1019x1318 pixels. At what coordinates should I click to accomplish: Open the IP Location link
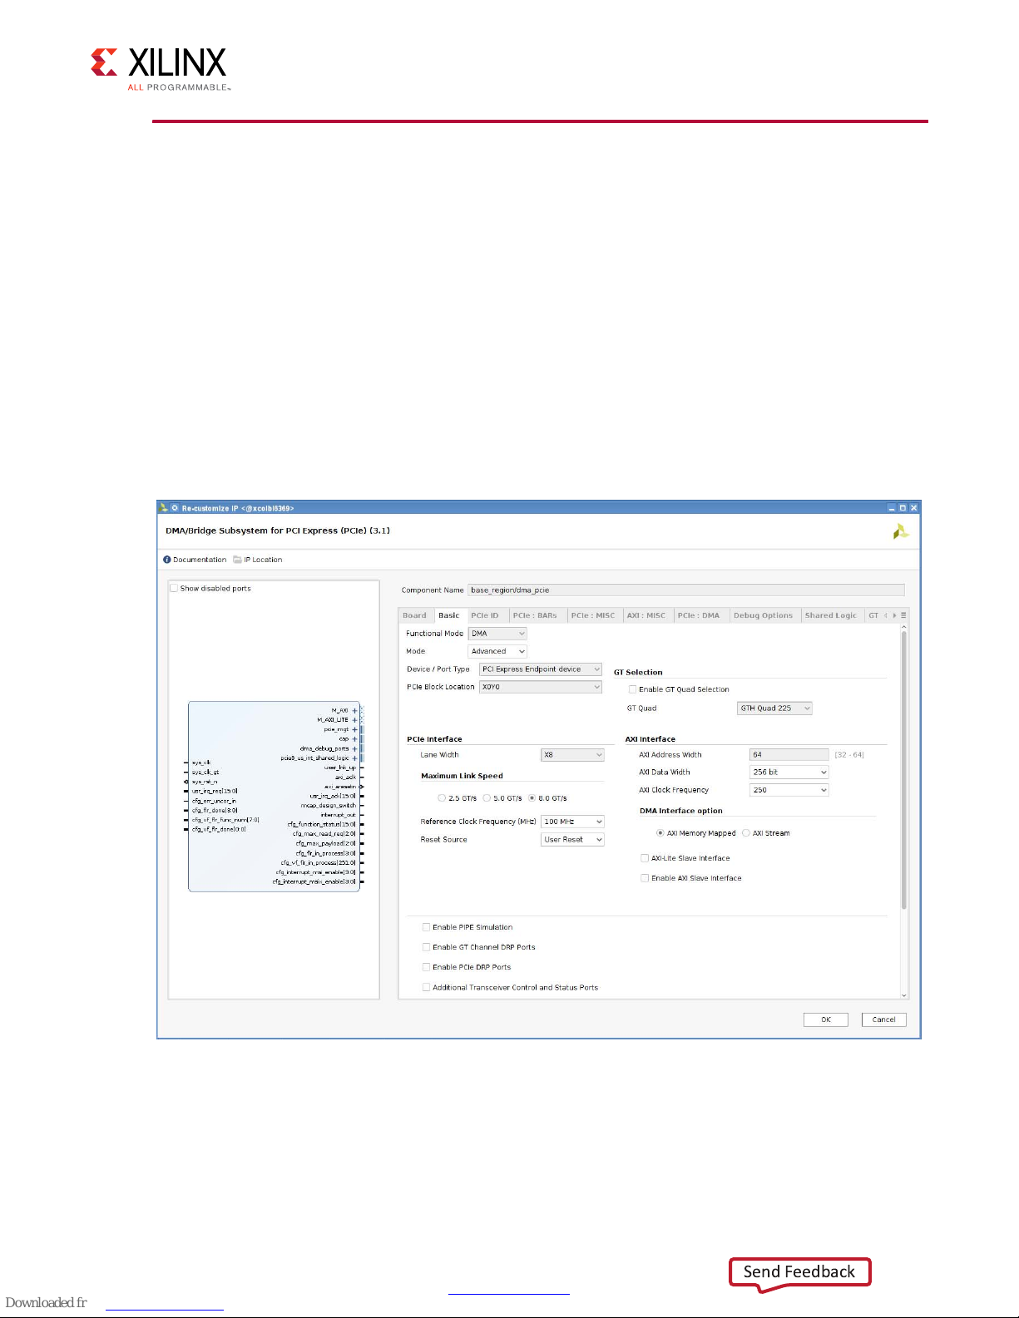click(x=264, y=560)
